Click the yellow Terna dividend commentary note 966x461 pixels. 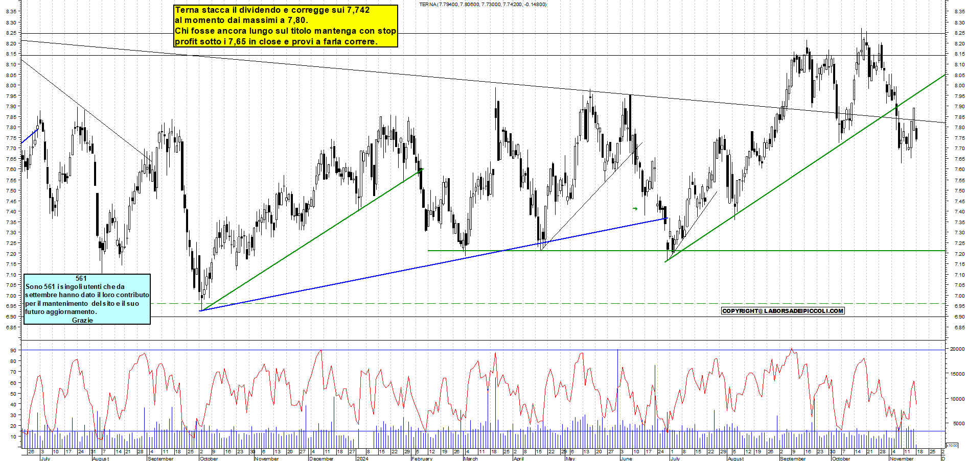pos(286,26)
